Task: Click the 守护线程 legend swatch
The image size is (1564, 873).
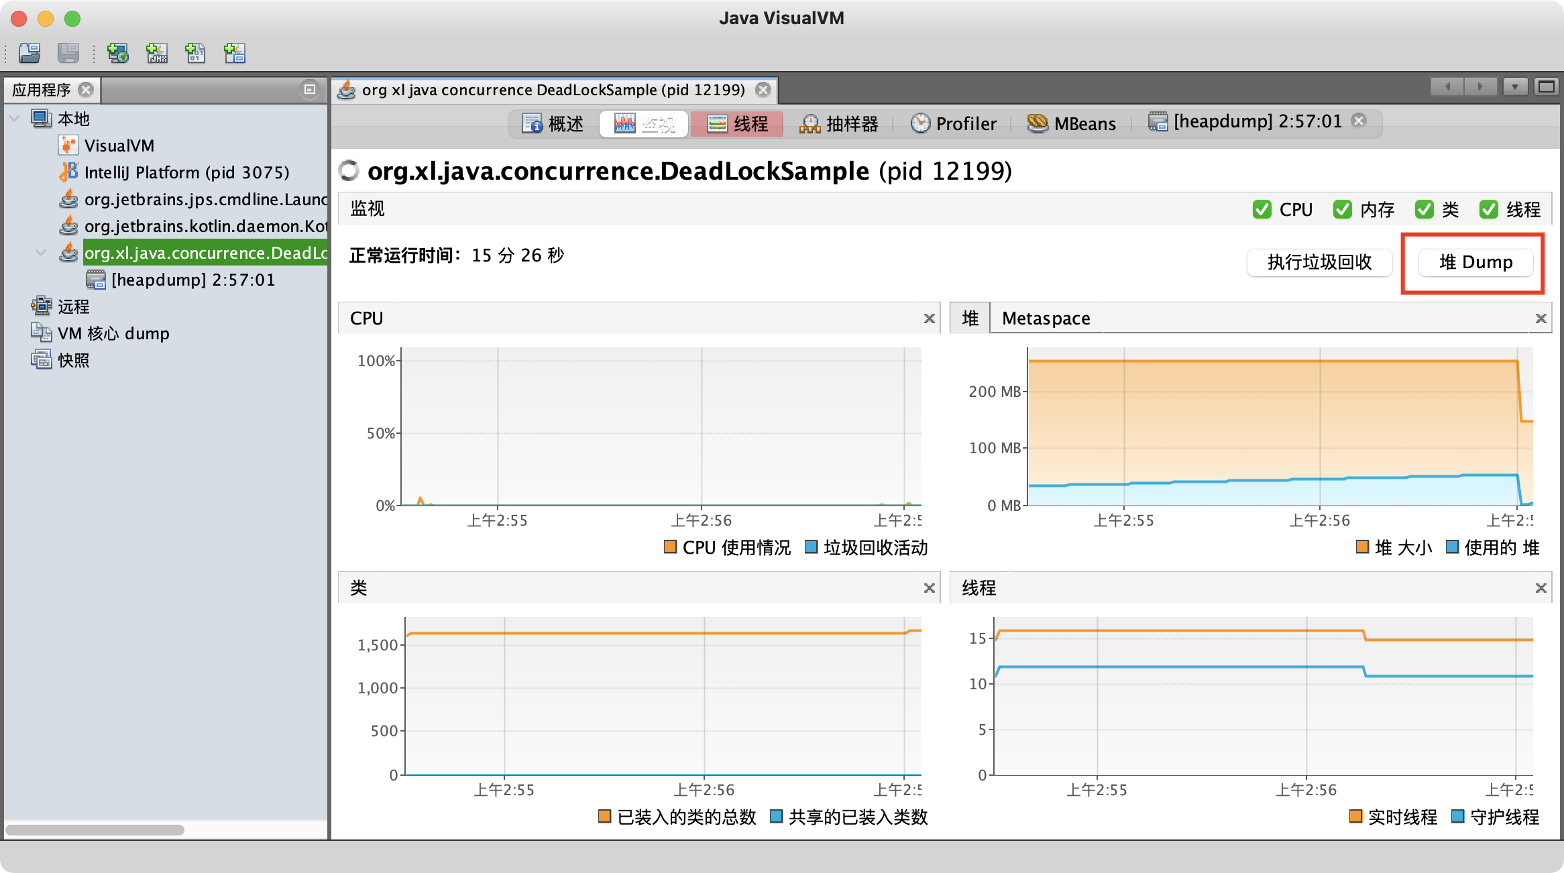Action: point(1457,817)
